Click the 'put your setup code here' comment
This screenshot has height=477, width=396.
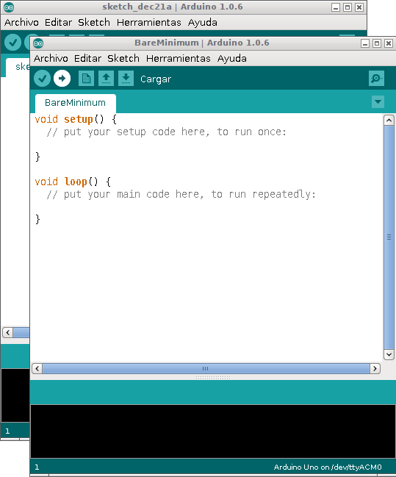click(166, 132)
